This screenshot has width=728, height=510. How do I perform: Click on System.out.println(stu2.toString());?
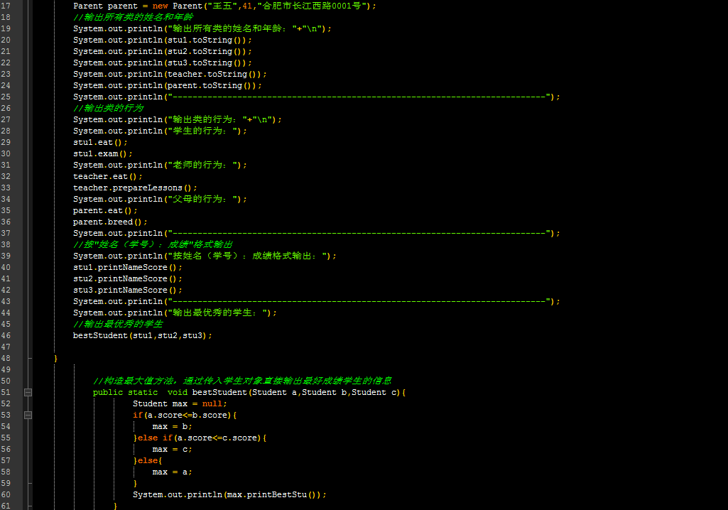(163, 52)
